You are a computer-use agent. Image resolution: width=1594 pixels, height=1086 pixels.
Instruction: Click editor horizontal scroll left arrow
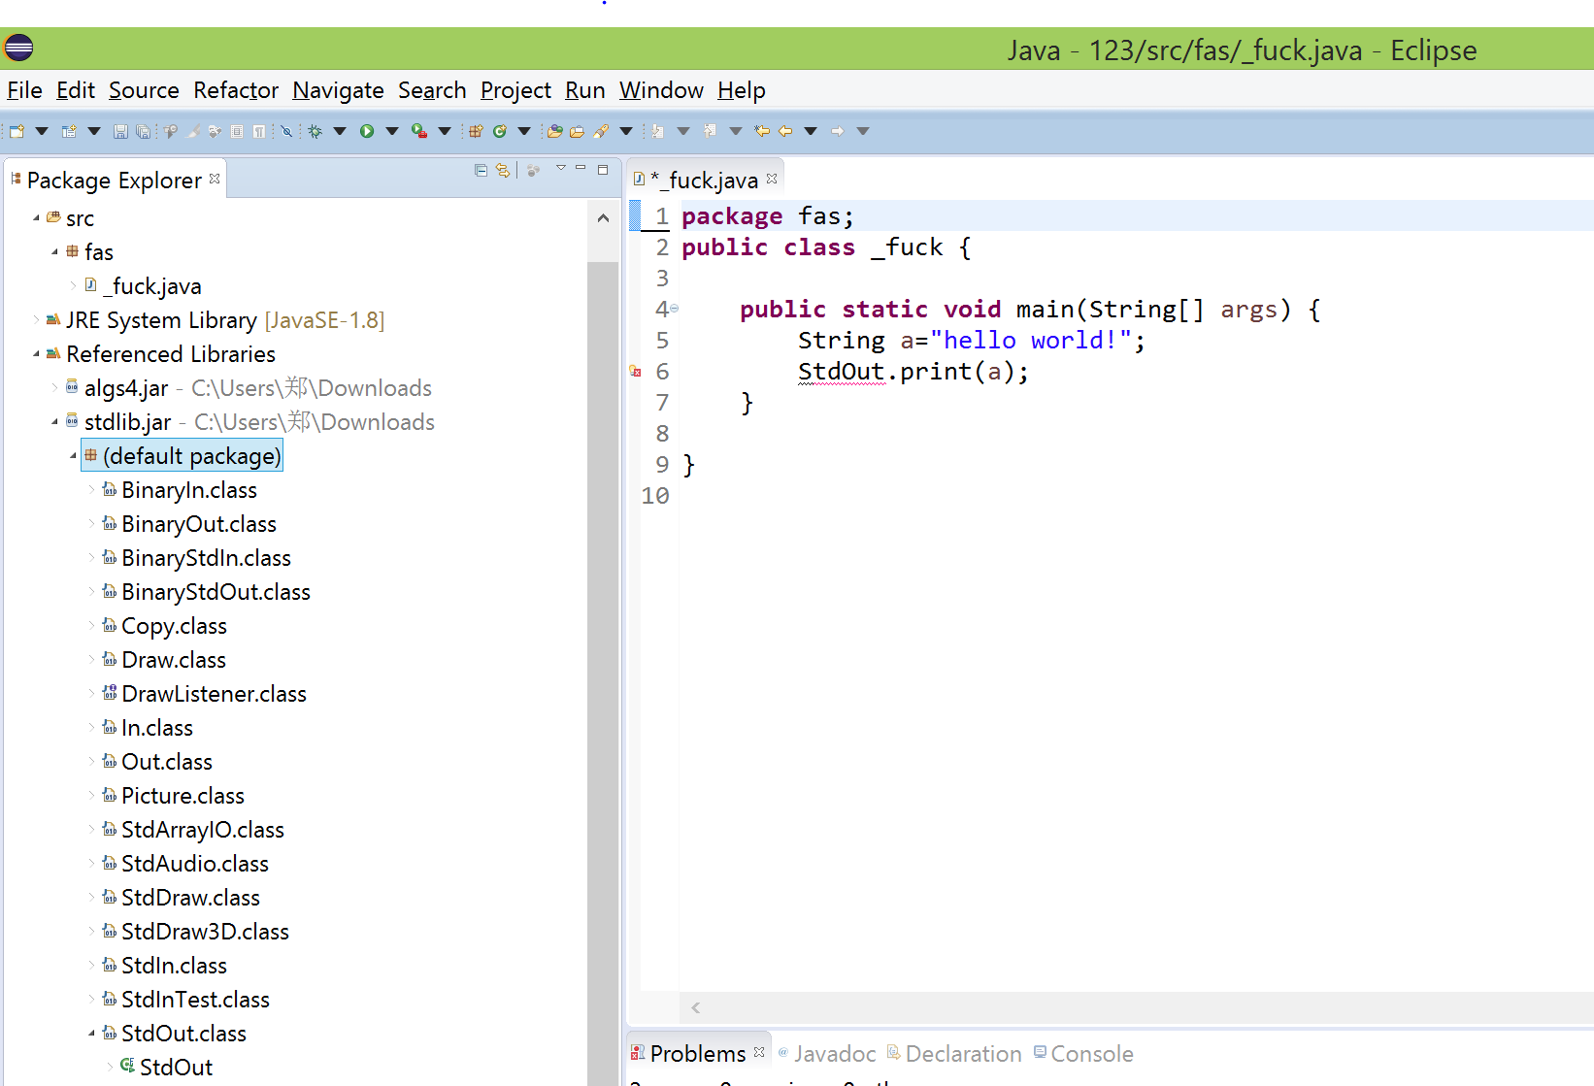coord(695,1007)
